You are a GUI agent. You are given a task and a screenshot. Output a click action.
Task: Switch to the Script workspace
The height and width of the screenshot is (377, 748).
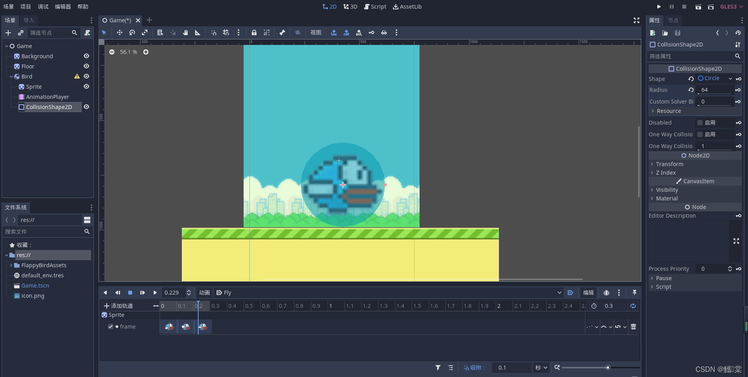(x=375, y=7)
